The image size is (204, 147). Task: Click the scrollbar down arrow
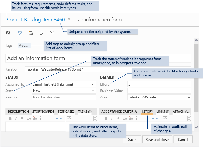(196, 127)
